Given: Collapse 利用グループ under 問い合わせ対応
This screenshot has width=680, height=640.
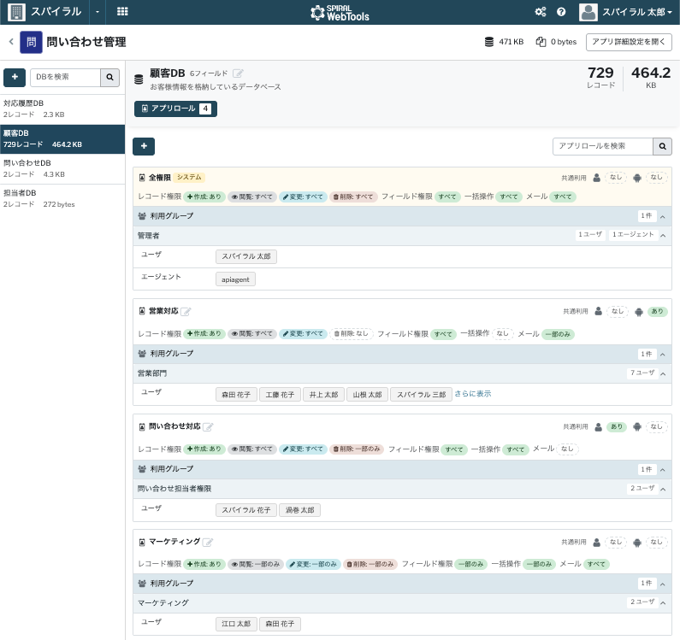Looking at the screenshot, I should pos(663,470).
